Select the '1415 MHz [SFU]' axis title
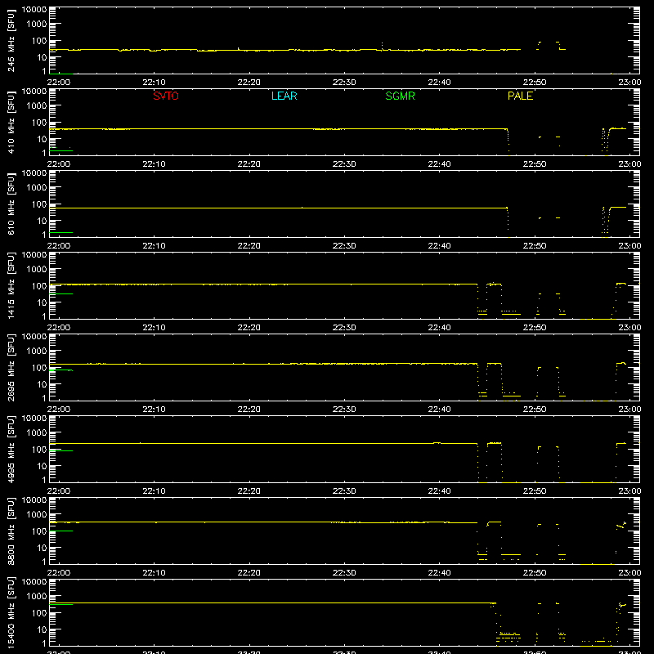The height and width of the screenshot is (654, 654). [x=11, y=285]
